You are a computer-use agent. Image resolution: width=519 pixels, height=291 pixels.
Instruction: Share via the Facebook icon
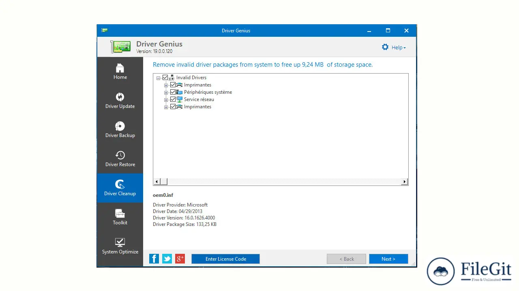click(154, 259)
